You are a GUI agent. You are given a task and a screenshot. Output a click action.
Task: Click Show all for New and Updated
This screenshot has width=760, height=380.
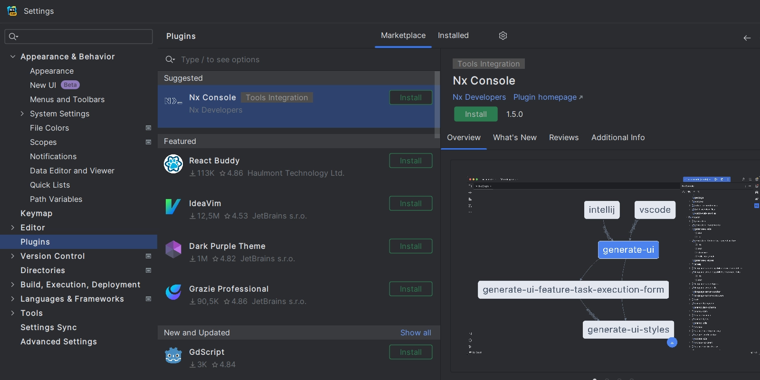click(416, 332)
